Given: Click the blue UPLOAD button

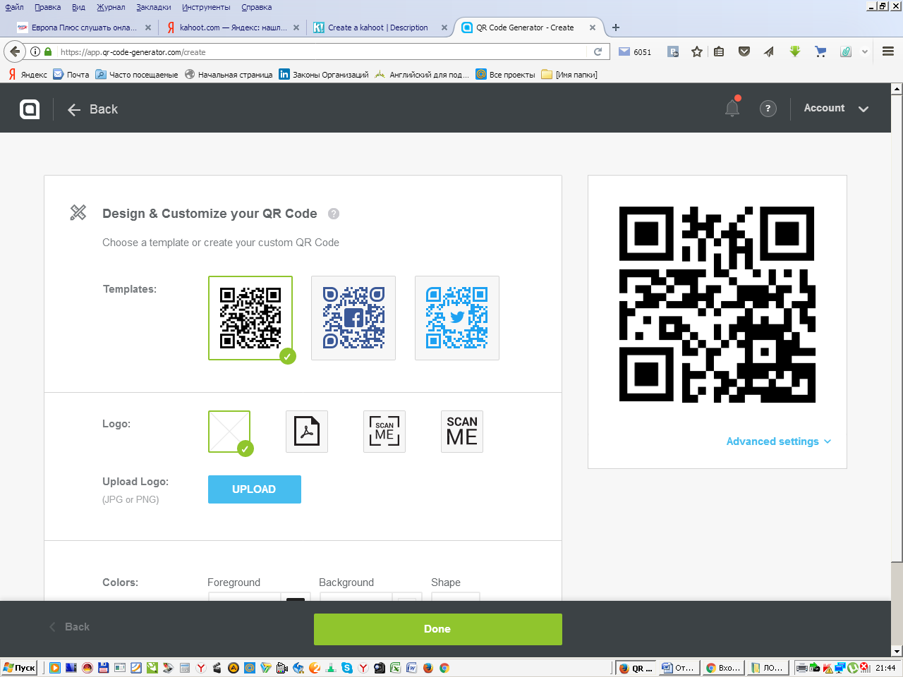Looking at the screenshot, I should (x=255, y=489).
